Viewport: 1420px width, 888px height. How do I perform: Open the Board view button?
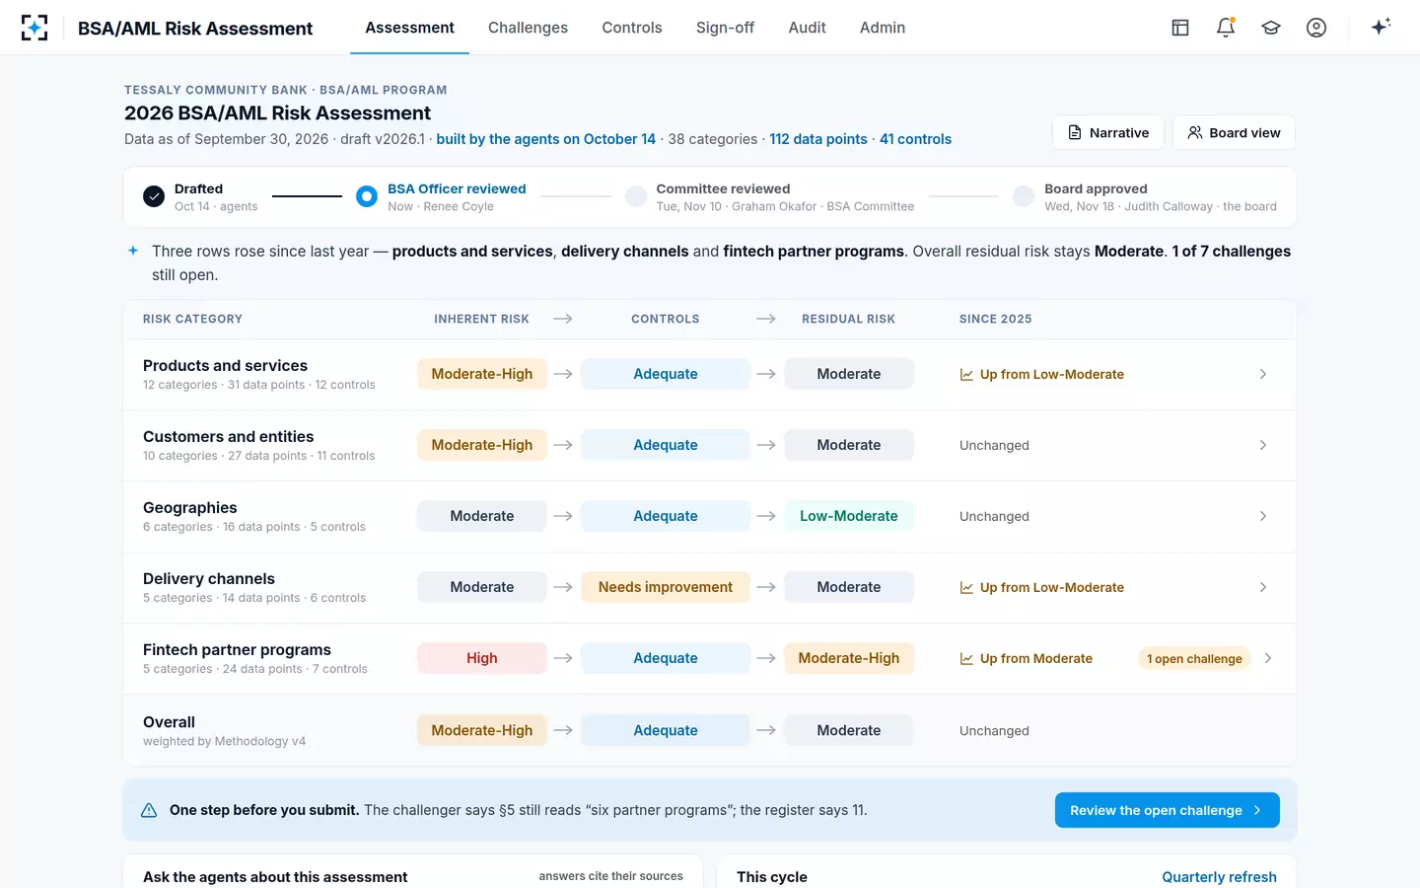point(1234,132)
